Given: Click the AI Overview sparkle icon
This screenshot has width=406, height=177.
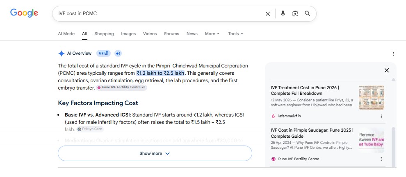Looking at the screenshot, I should click(62, 54).
